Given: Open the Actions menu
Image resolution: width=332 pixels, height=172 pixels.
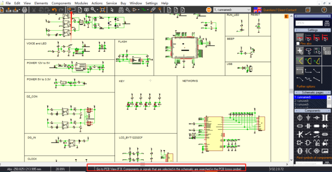Looking at the screenshot, I should (x=97, y=3).
